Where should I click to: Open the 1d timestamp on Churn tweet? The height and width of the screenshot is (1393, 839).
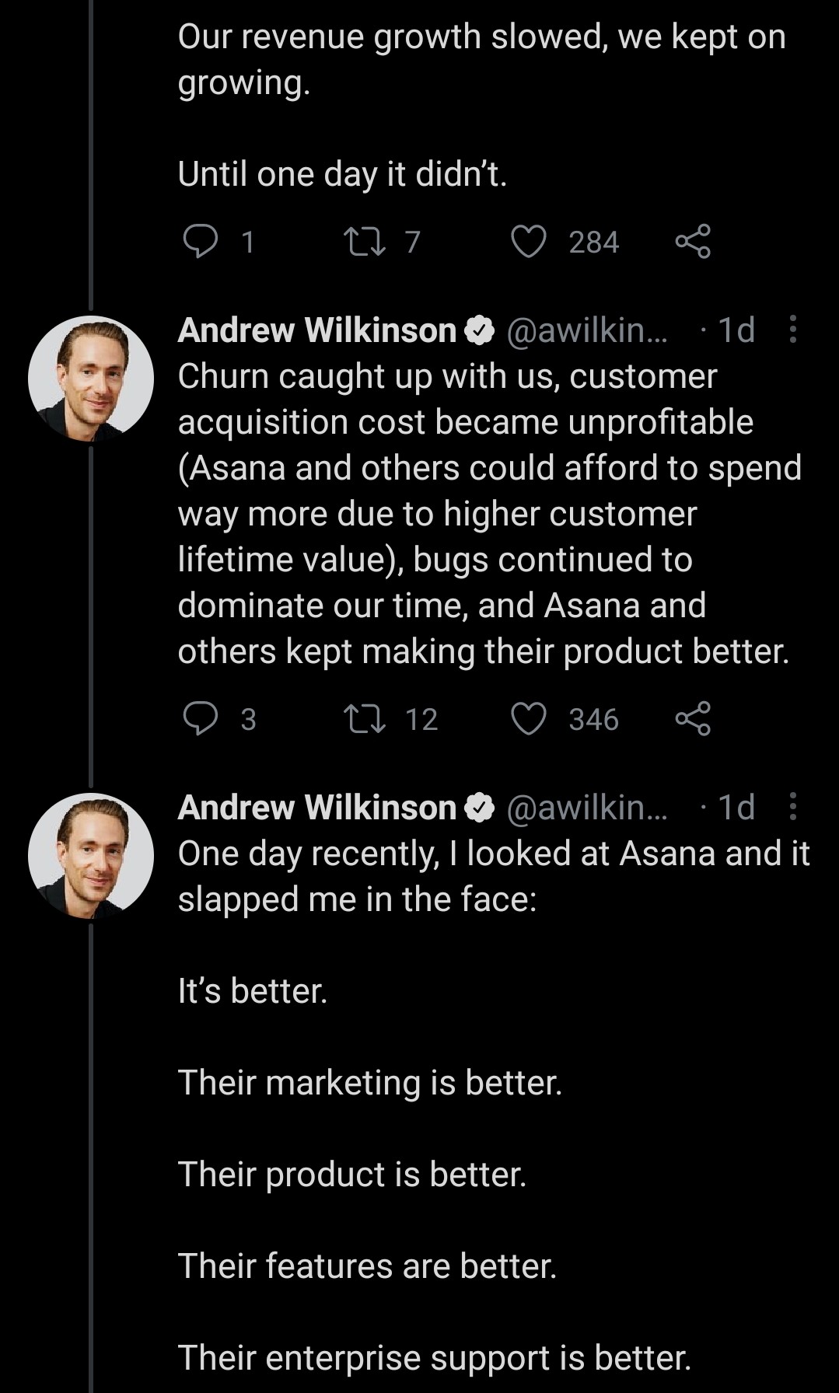[735, 330]
